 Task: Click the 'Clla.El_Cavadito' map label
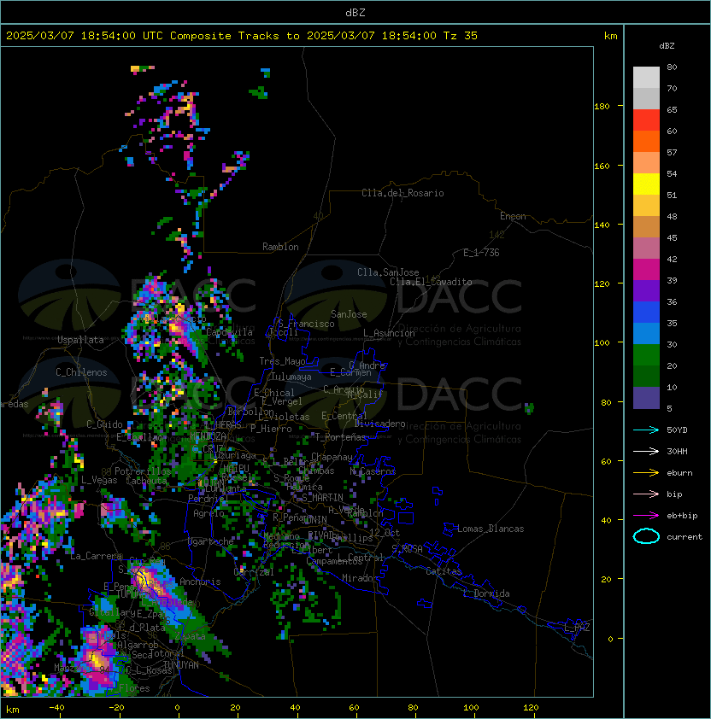[x=431, y=282]
